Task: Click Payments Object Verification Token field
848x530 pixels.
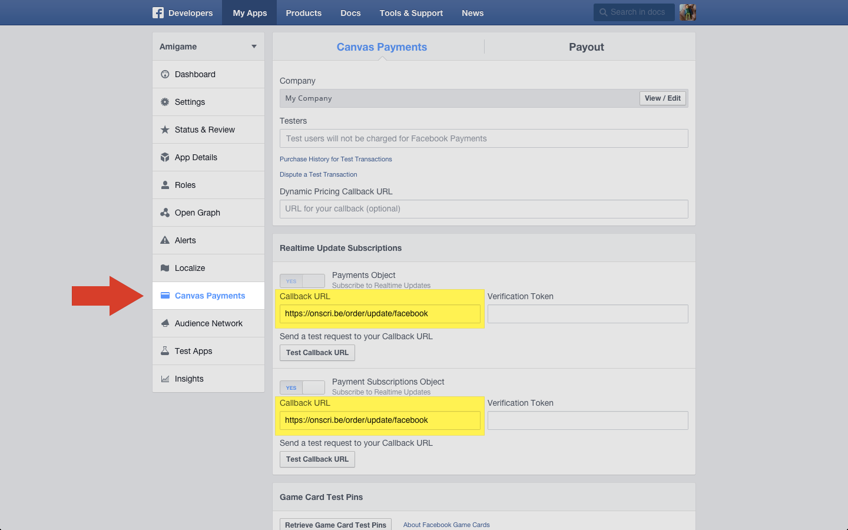Action: (x=588, y=314)
